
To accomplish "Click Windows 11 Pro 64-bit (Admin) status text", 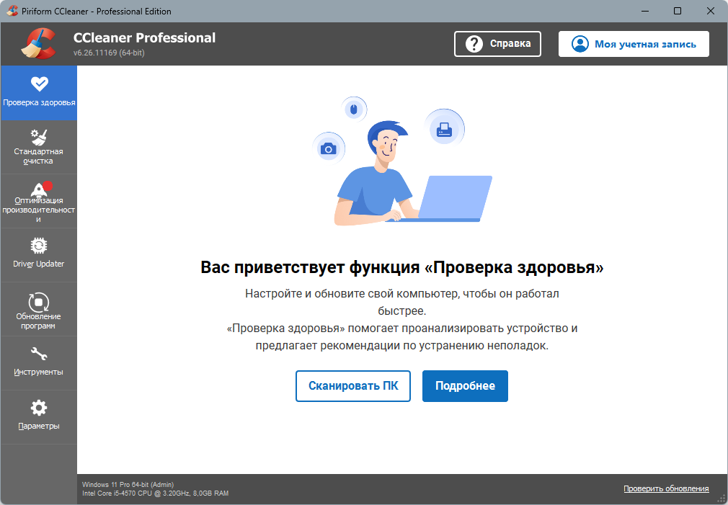I will 128,485.
